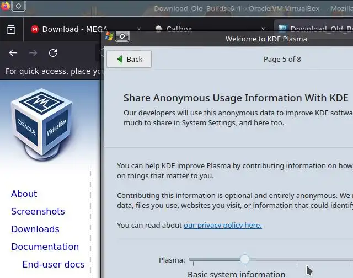Open the privacy policy link

(x=223, y=226)
